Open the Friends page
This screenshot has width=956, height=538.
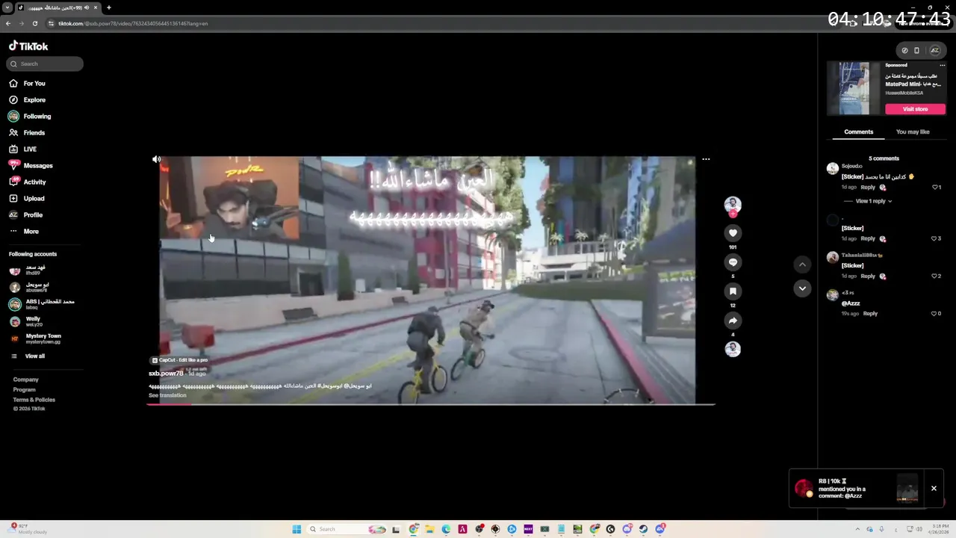[28, 132]
